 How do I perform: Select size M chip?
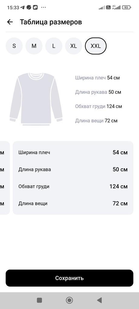(34, 46)
